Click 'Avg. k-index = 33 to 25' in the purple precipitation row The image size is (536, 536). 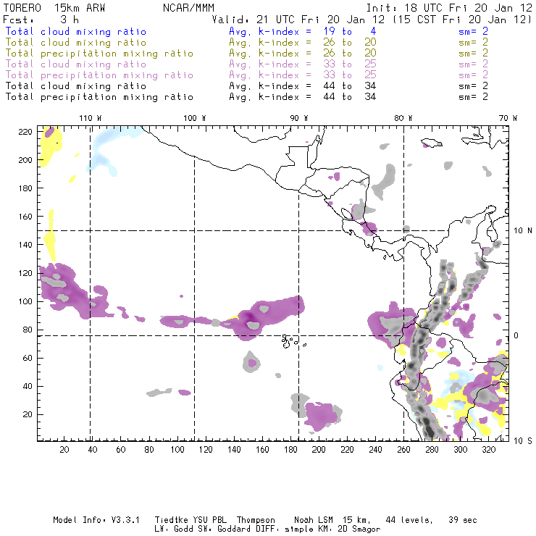(303, 75)
